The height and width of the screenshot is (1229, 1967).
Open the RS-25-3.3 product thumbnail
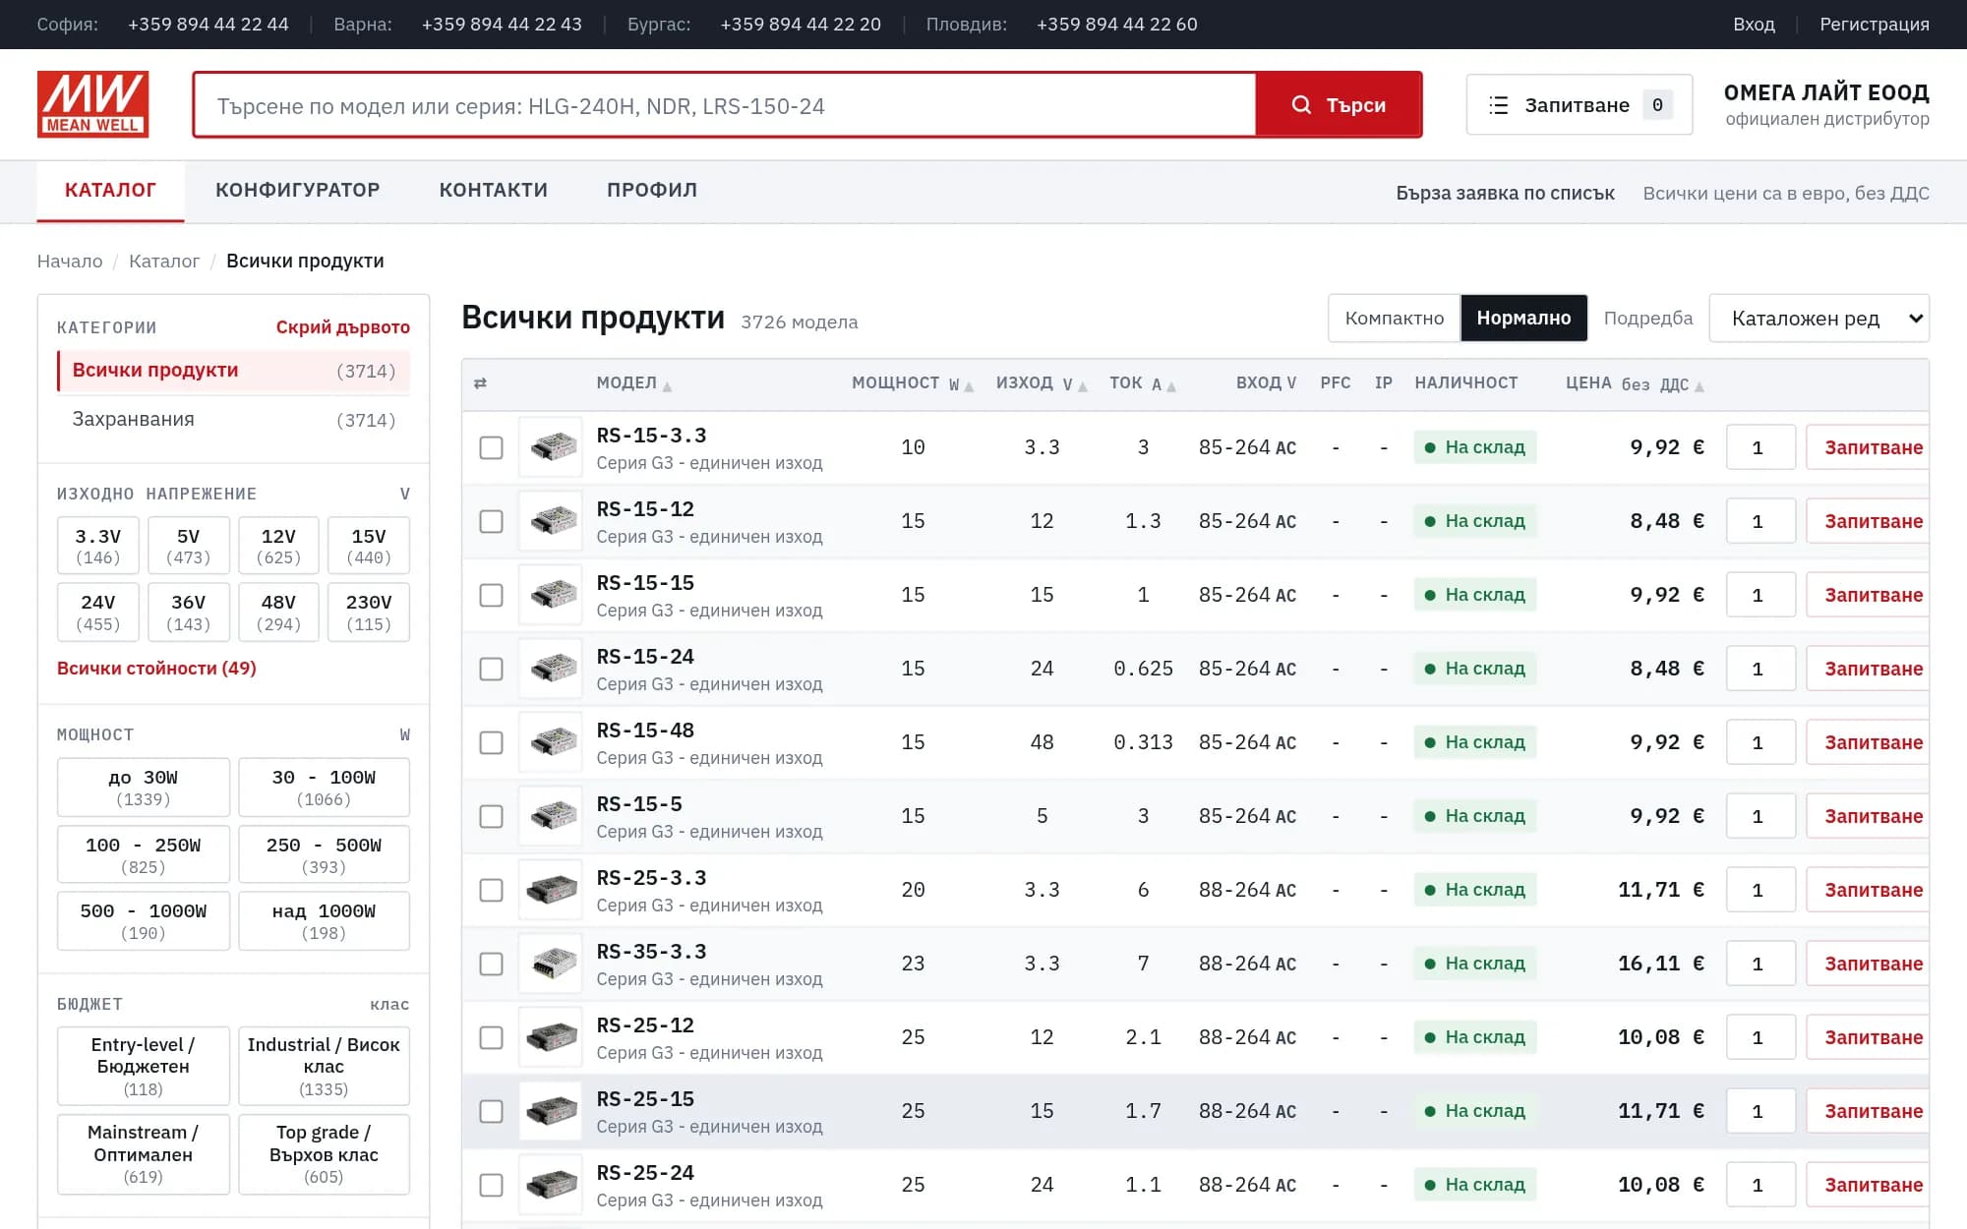pyautogui.click(x=551, y=890)
